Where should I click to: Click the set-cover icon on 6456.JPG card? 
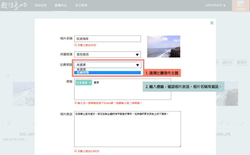tap(220, 123)
